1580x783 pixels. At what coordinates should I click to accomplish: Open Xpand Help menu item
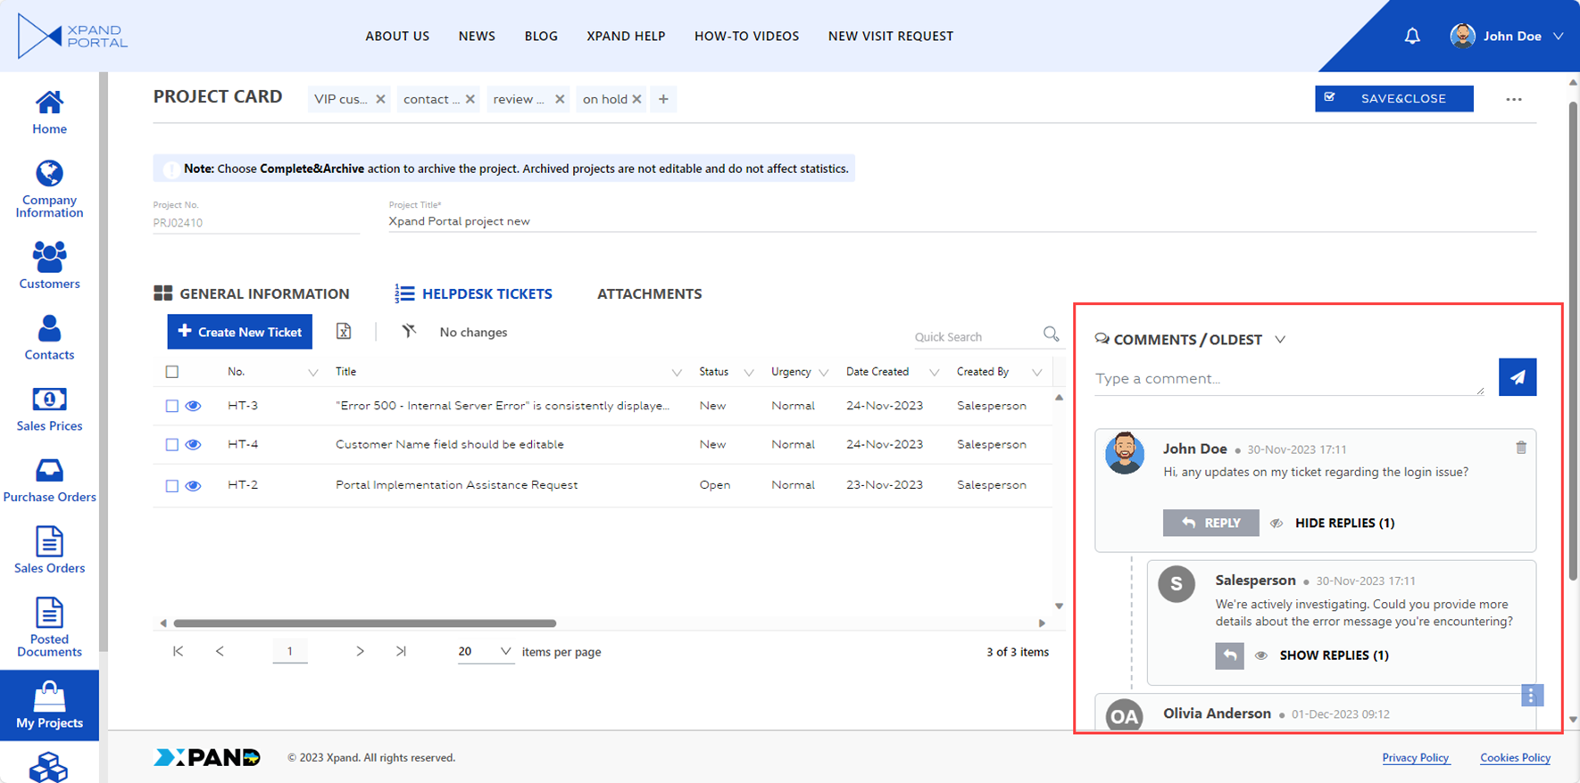pos(626,37)
